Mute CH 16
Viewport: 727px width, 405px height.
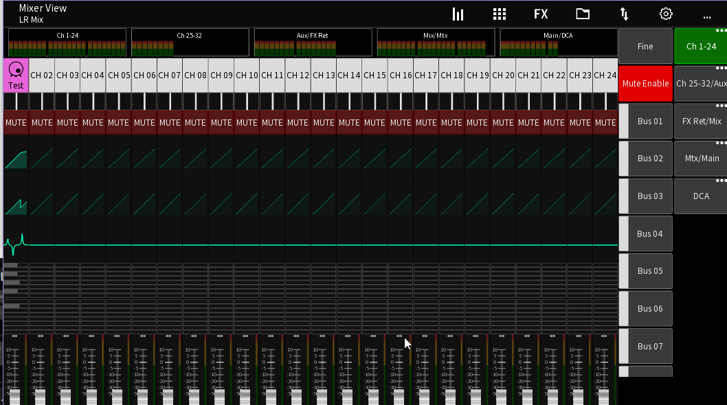pos(401,122)
